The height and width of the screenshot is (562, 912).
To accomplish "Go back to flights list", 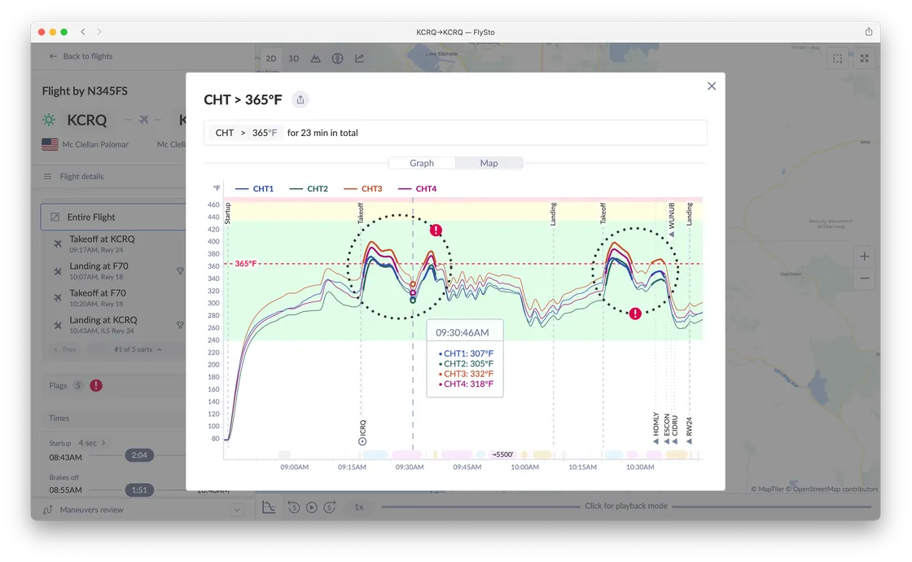I will (x=81, y=56).
